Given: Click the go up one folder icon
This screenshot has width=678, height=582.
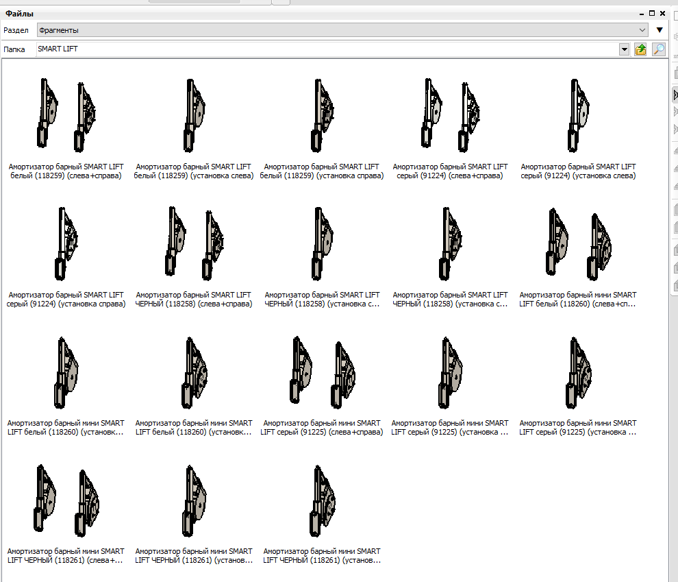Looking at the screenshot, I should pos(640,49).
